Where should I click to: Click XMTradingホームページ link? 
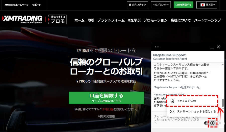tap(16, 5)
